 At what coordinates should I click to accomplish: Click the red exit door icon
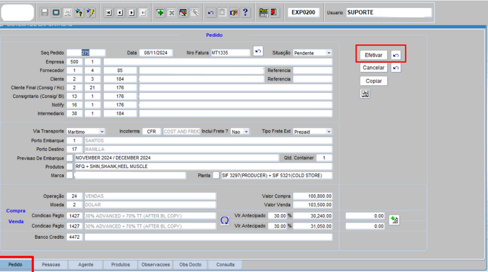(x=274, y=12)
